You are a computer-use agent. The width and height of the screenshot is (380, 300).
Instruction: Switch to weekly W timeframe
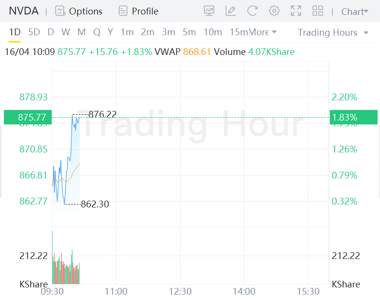[66, 32]
